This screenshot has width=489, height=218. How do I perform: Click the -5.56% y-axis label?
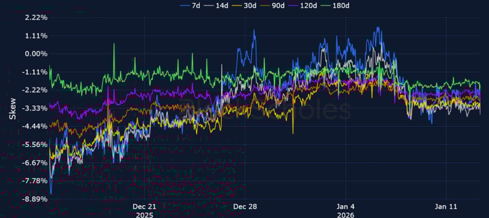coord(36,144)
